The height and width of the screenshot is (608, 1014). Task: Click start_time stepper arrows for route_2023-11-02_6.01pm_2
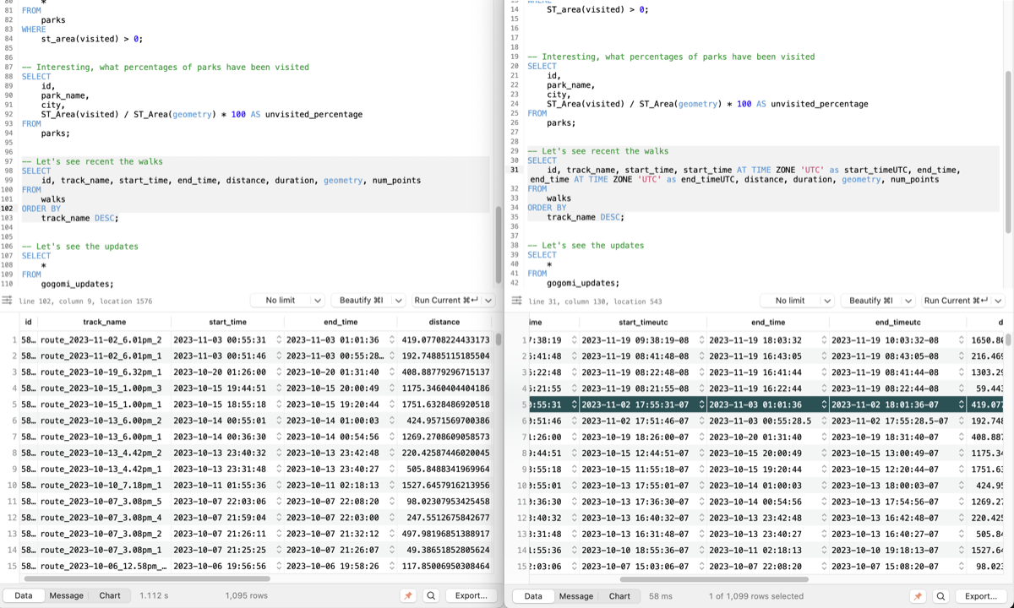point(280,339)
